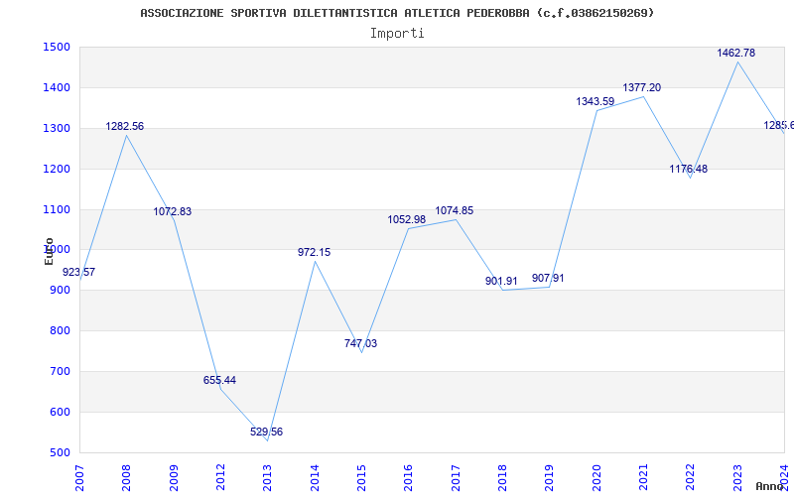Click the y-axis tick 600
Image resolution: width=794 pixels, height=496 pixels.
click(x=58, y=412)
